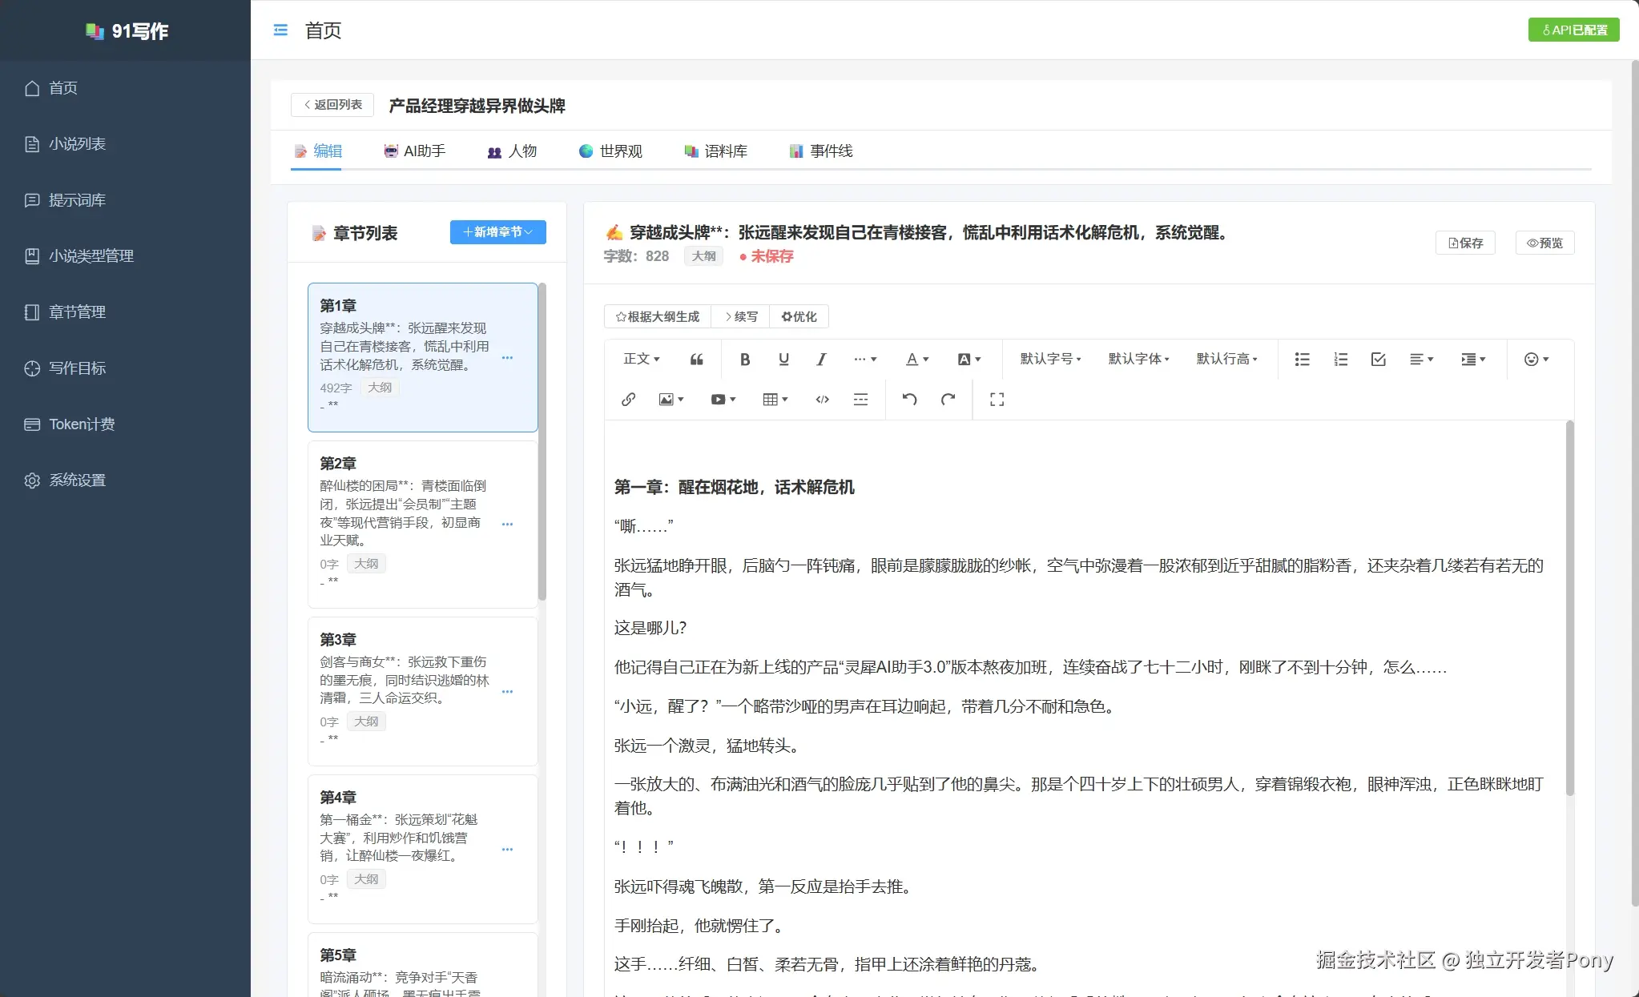
Task: Toggle bold formatting in the editor
Action: pyautogui.click(x=743, y=359)
